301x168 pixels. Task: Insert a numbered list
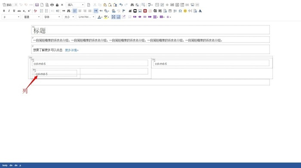click(41, 11)
